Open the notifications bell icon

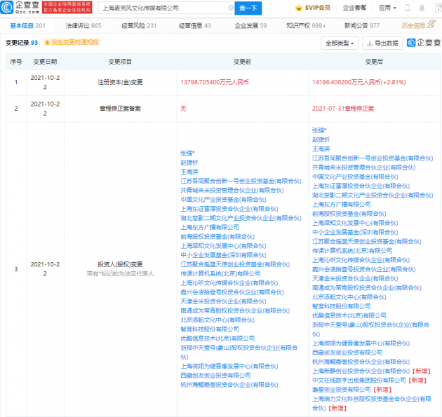pos(422,8)
